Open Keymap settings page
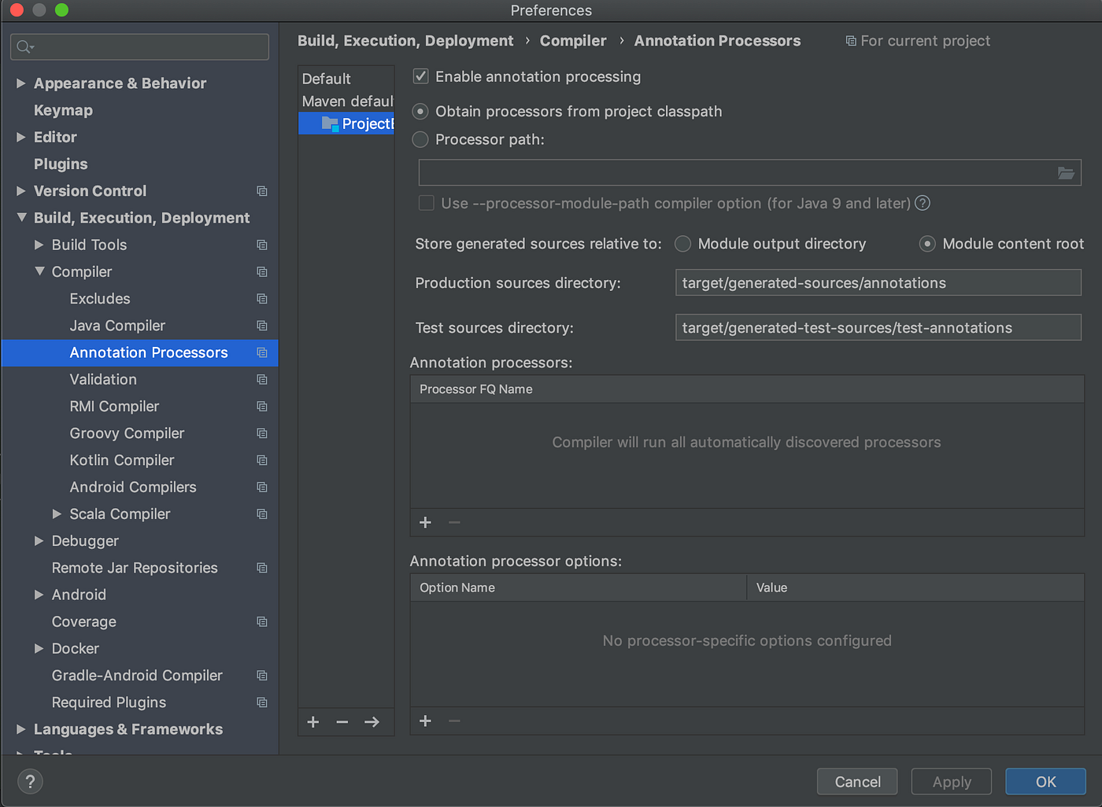 (63, 110)
